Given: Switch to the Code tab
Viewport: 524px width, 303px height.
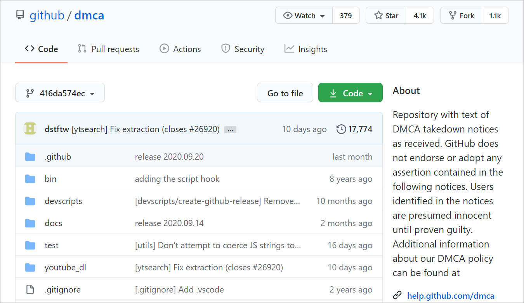Looking at the screenshot, I should [41, 49].
